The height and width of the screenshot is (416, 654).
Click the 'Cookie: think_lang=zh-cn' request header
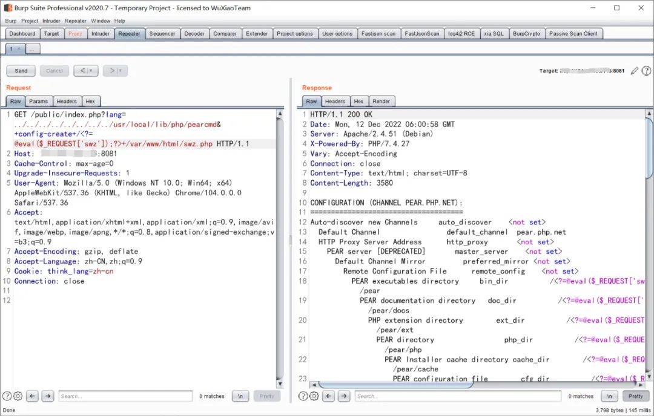[64, 271]
